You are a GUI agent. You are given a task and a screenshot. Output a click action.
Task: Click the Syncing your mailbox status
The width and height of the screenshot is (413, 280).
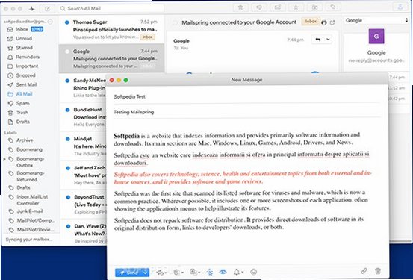pyautogui.click(x=29, y=240)
